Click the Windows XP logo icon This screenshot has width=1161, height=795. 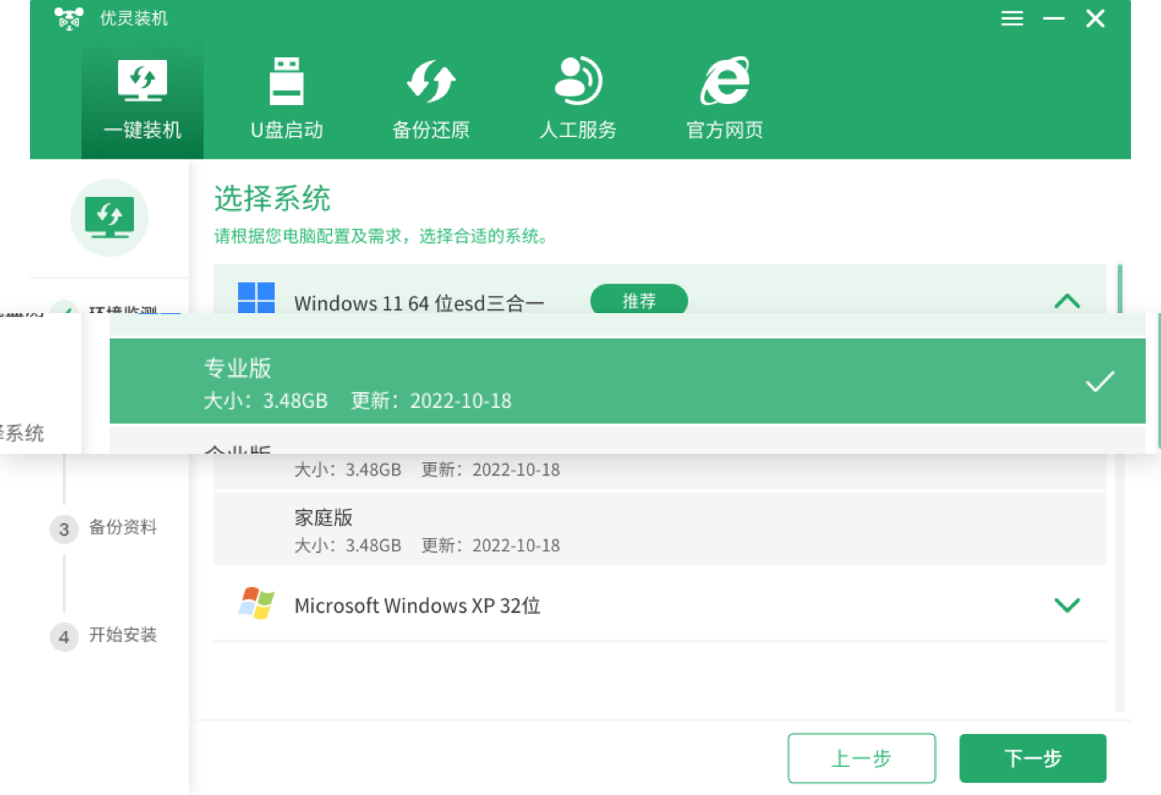click(x=256, y=604)
